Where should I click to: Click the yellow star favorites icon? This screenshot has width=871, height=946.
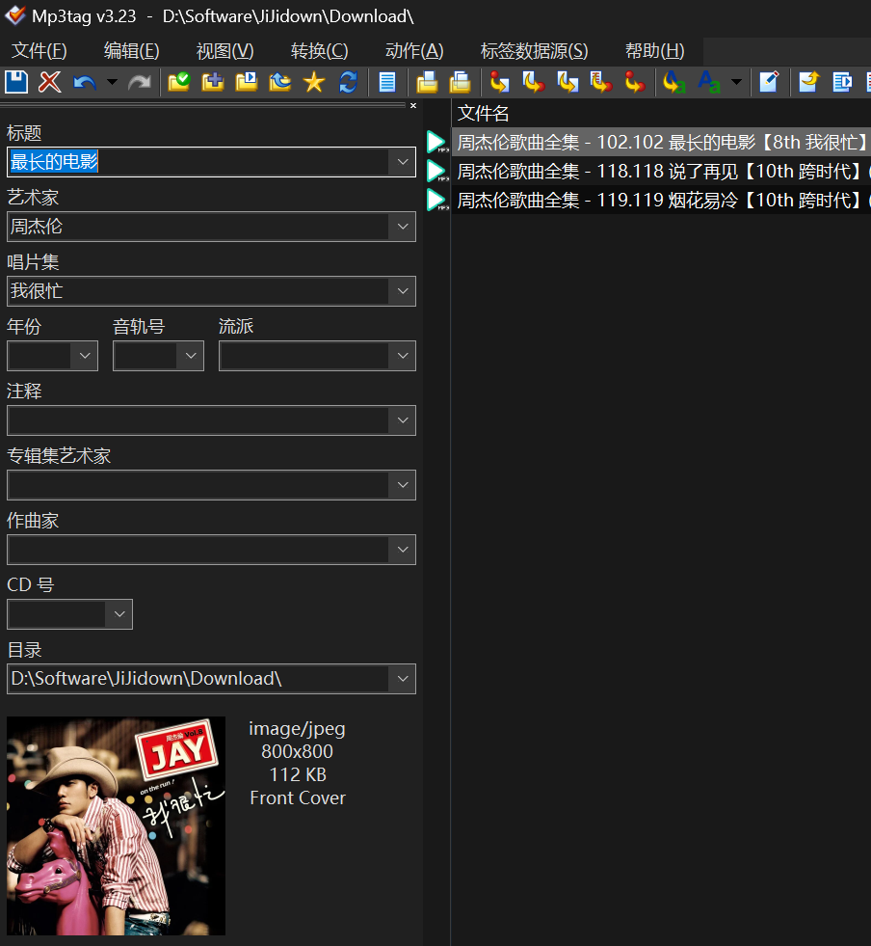[x=314, y=82]
